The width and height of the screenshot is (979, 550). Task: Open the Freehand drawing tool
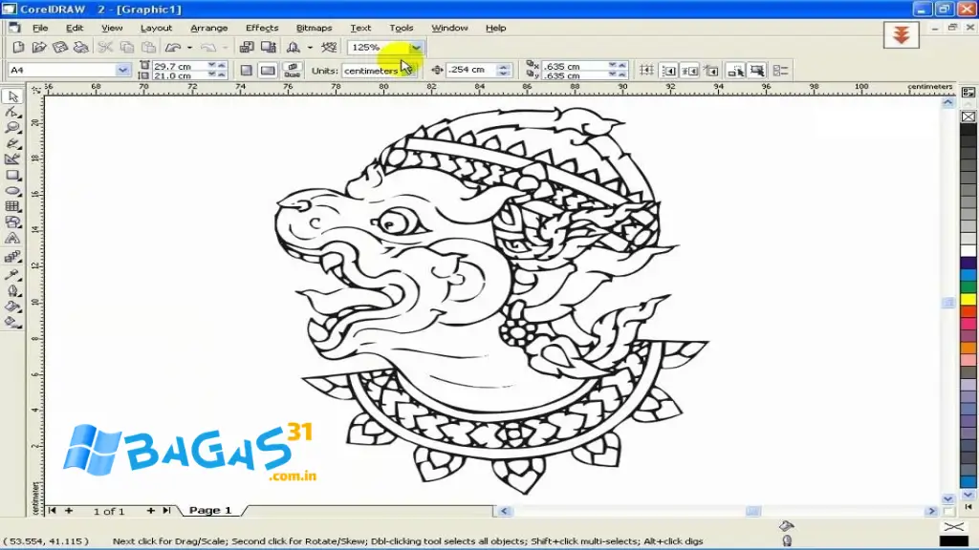pos(13,143)
